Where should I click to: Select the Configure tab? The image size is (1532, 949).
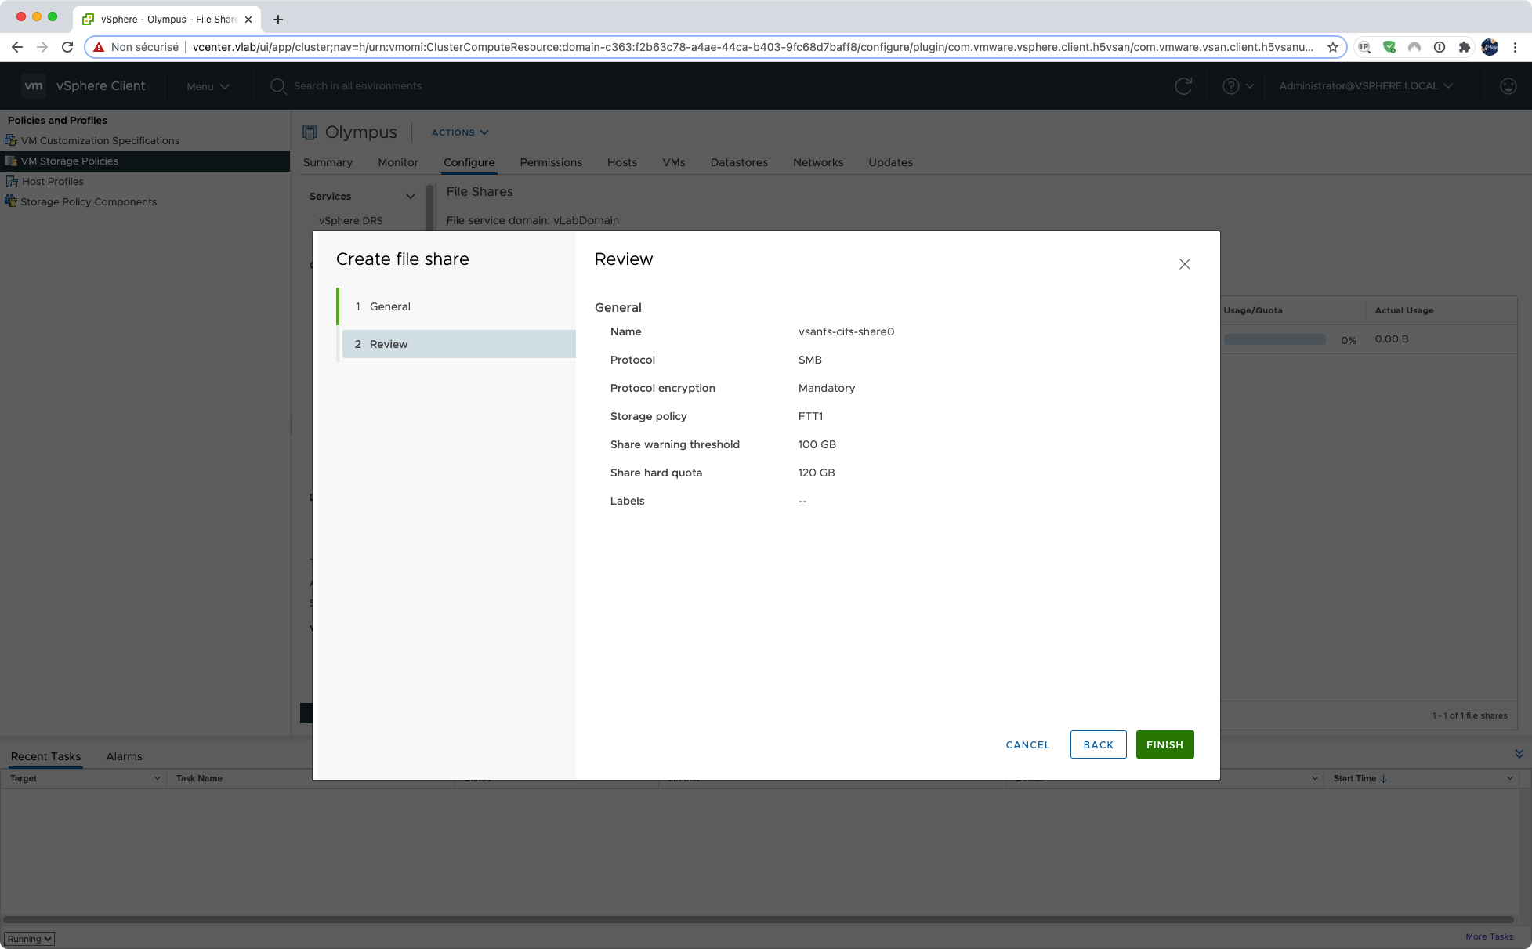[469, 162]
